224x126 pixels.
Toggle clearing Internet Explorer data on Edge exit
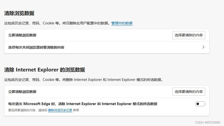(200, 104)
